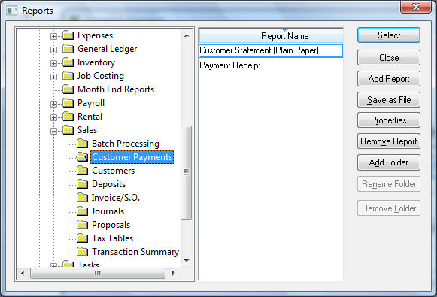
Task: Click the Job Costing folder icon
Action: pos(68,76)
